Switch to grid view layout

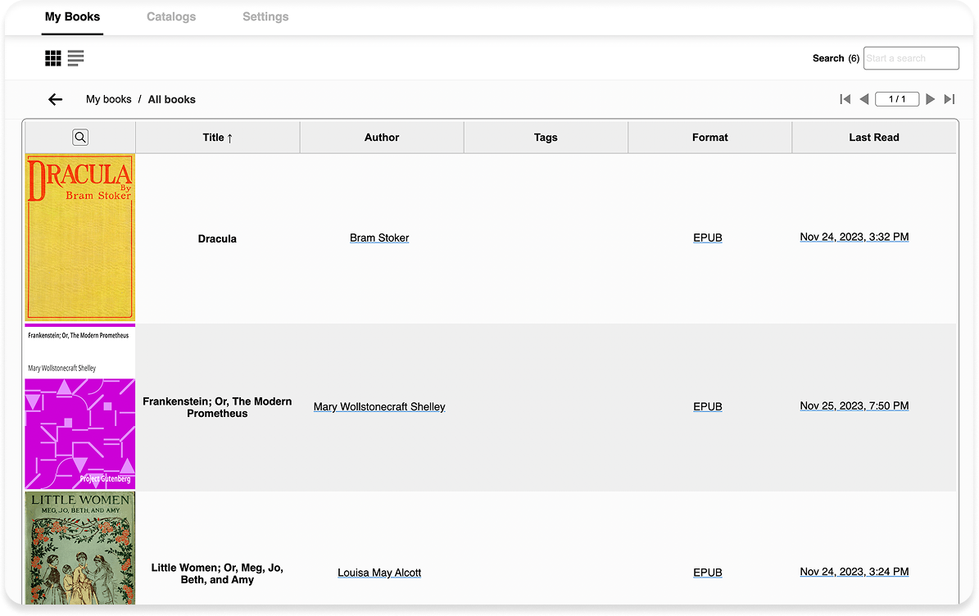(x=53, y=58)
